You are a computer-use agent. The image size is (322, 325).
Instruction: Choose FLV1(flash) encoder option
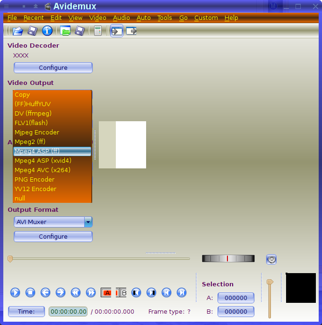52,123
